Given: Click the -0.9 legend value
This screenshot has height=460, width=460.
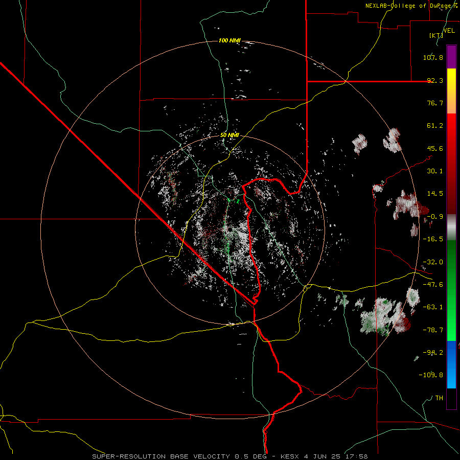Looking at the screenshot, I should click(435, 217).
